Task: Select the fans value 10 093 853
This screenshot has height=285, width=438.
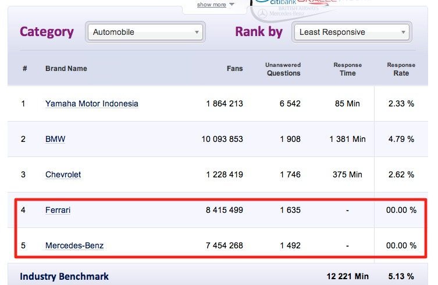Action: point(222,139)
